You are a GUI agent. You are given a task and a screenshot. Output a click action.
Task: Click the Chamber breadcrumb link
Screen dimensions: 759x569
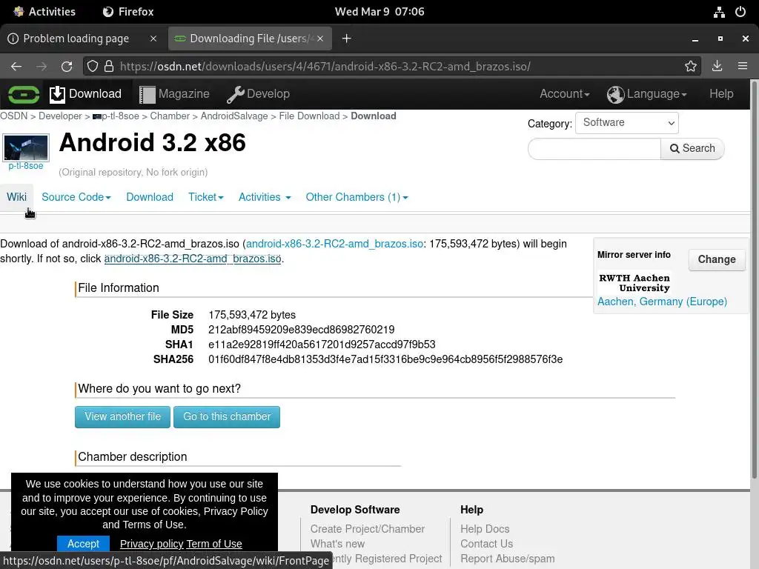(x=170, y=116)
